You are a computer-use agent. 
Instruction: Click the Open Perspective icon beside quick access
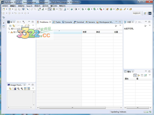pyautogui.click(x=145, y=13)
